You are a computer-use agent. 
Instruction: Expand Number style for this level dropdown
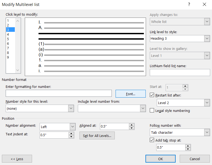71,108
